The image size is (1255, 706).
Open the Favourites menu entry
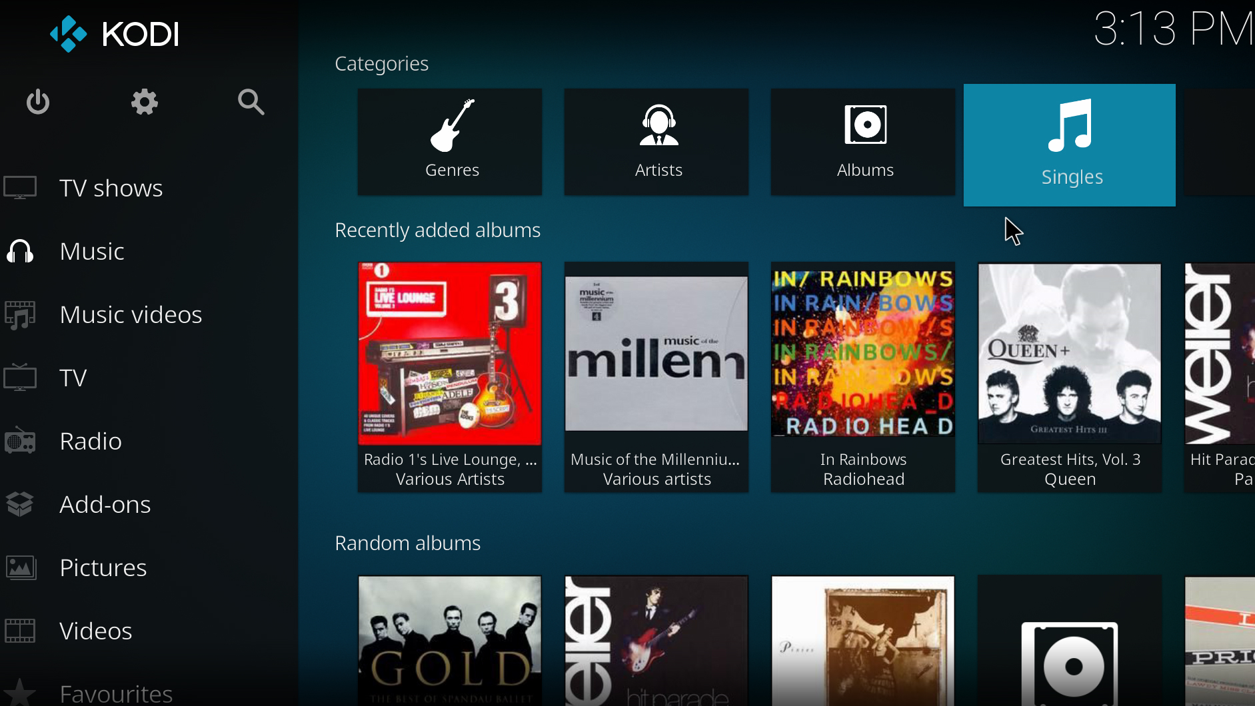coord(116,694)
